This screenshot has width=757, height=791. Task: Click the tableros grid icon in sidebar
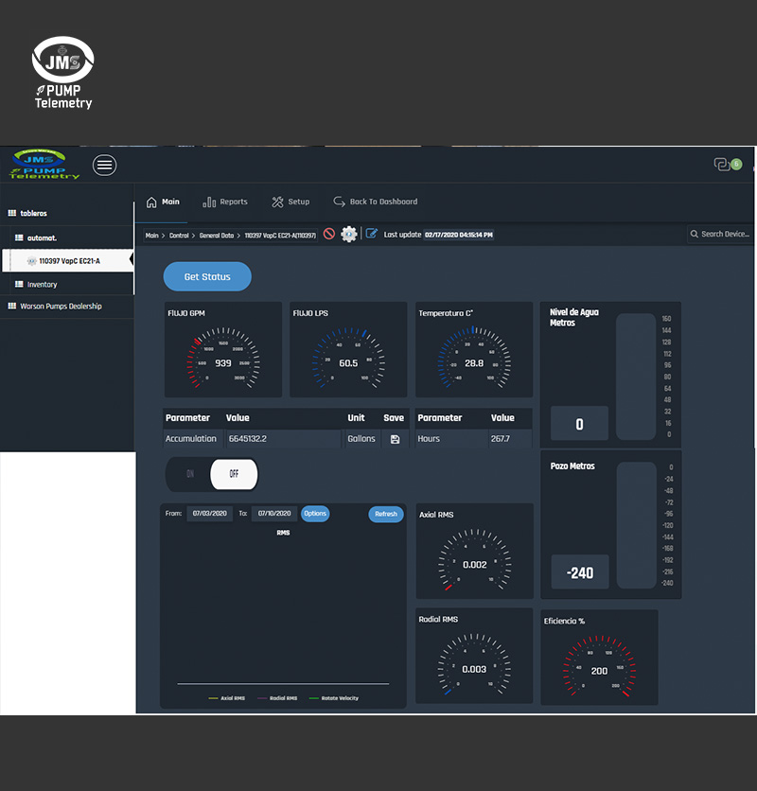tap(12, 213)
